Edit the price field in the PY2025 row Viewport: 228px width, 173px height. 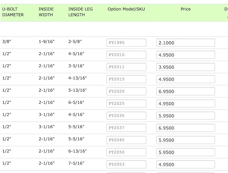point(186,104)
